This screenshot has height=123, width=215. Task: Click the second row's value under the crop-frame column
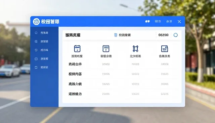[x=135, y=74]
